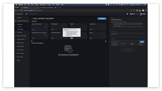The image size is (162, 91).
Task: Open the notifications bell
Action: click(x=137, y=14)
